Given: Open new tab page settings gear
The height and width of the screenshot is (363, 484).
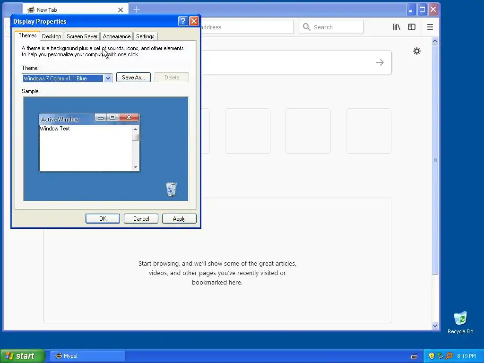Looking at the screenshot, I should coord(417,51).
